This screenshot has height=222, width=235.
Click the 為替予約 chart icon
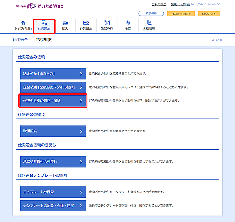(x=107, y=23)
